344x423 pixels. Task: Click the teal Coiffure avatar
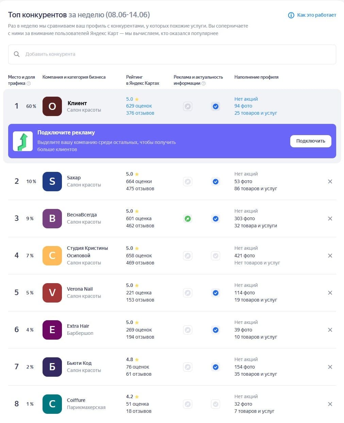coord(52,404)
